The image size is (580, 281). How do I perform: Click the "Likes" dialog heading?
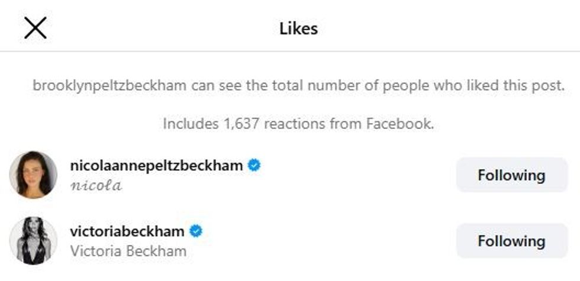point(298,28)
